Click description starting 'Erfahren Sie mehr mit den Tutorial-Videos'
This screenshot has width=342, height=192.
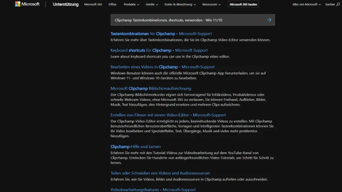(x=192, y=158)
